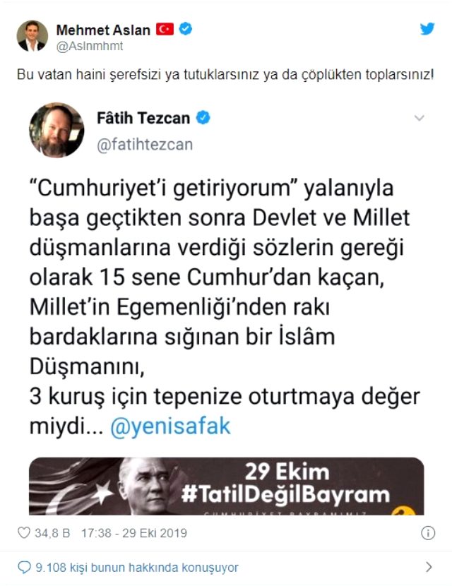Screen dimensions: 452x586
Task: Open the tweet info icon
Action: coord(428,533)
